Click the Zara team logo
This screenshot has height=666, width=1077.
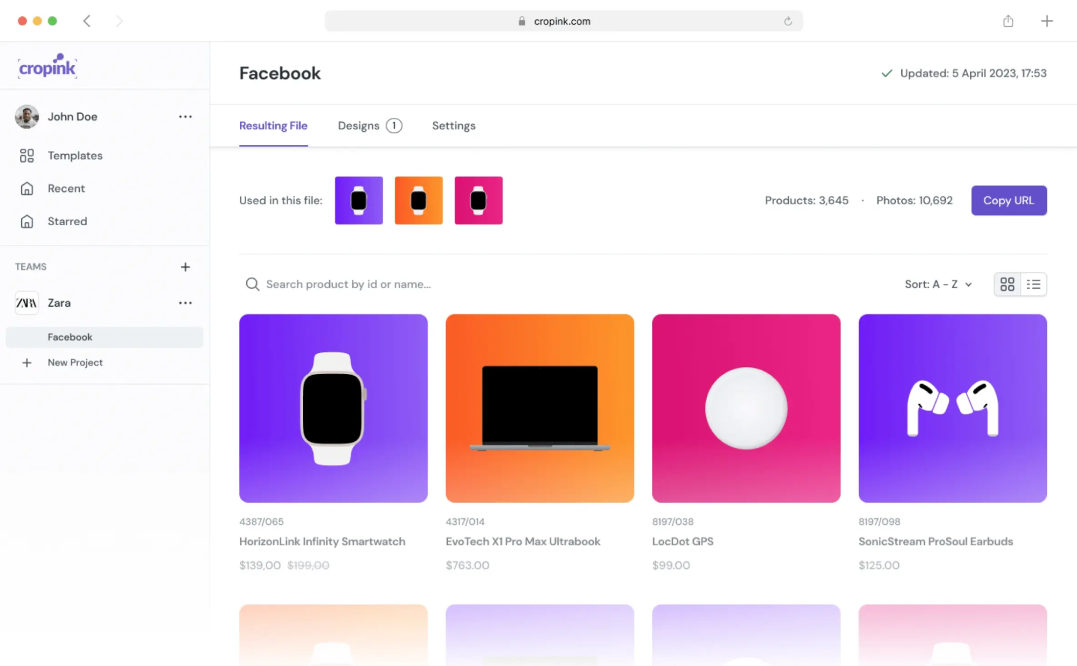(26, 303)
